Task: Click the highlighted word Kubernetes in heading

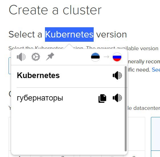Action: click(69, 34)
